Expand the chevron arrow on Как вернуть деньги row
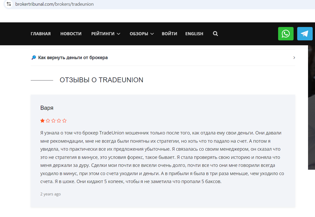 click(294, 58)
